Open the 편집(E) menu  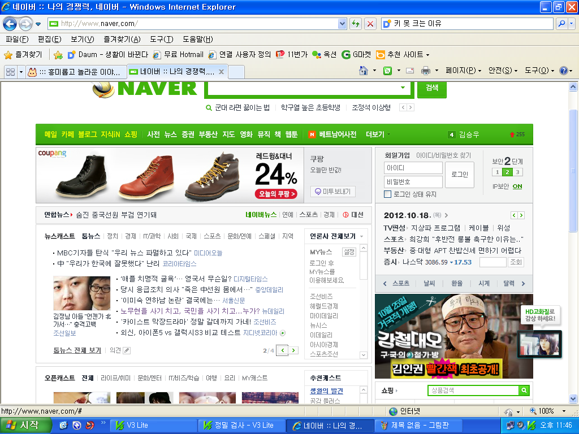pyautogui.click(x=50, y=39)
